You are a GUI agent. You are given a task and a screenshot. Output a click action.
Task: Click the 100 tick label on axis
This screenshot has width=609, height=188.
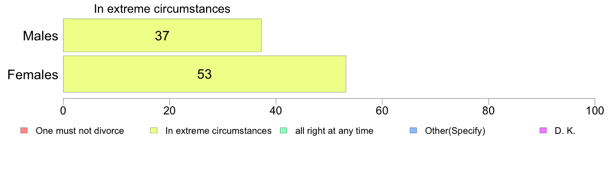click(595, 111)
